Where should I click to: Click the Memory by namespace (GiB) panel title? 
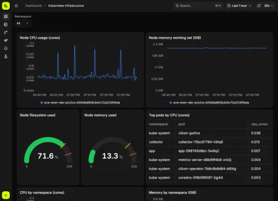click(x=172, y=193)
